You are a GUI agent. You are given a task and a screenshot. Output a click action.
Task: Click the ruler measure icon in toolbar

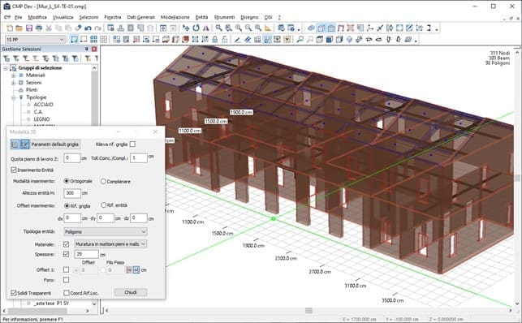(268, 28)
